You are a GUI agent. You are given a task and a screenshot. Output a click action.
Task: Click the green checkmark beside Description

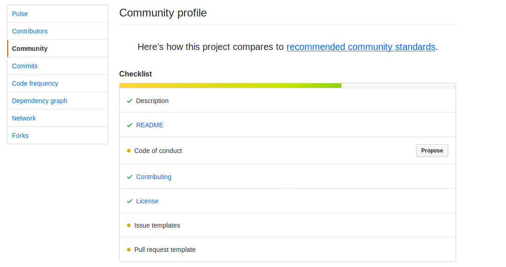tap(130, 101)
